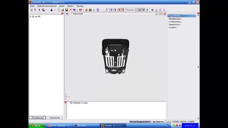Open the Правка menu
Image resolution: width=228 pixels, height=128 pixels.
tap(71, 6)
